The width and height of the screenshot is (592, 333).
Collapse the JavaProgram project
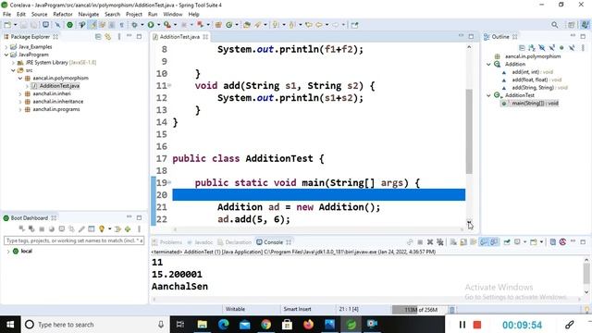coord(6,55)
